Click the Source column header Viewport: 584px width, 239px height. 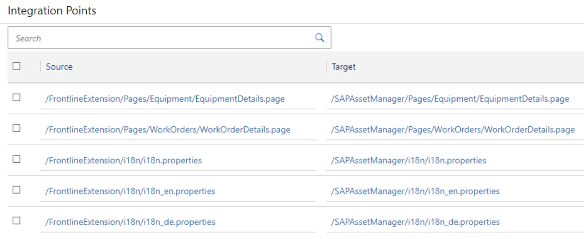tap(59, 66)
